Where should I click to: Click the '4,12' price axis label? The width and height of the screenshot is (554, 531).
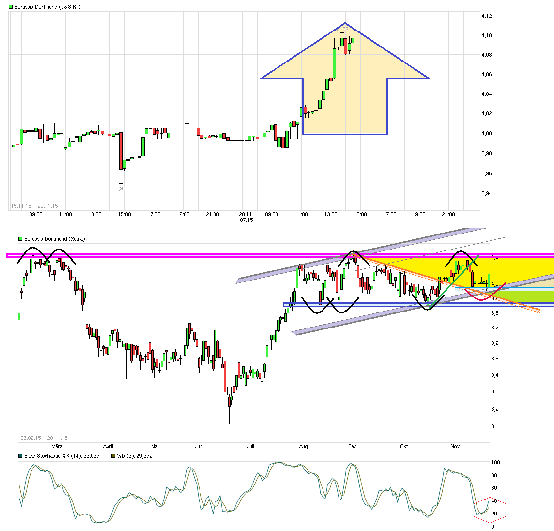click(487, 16)
